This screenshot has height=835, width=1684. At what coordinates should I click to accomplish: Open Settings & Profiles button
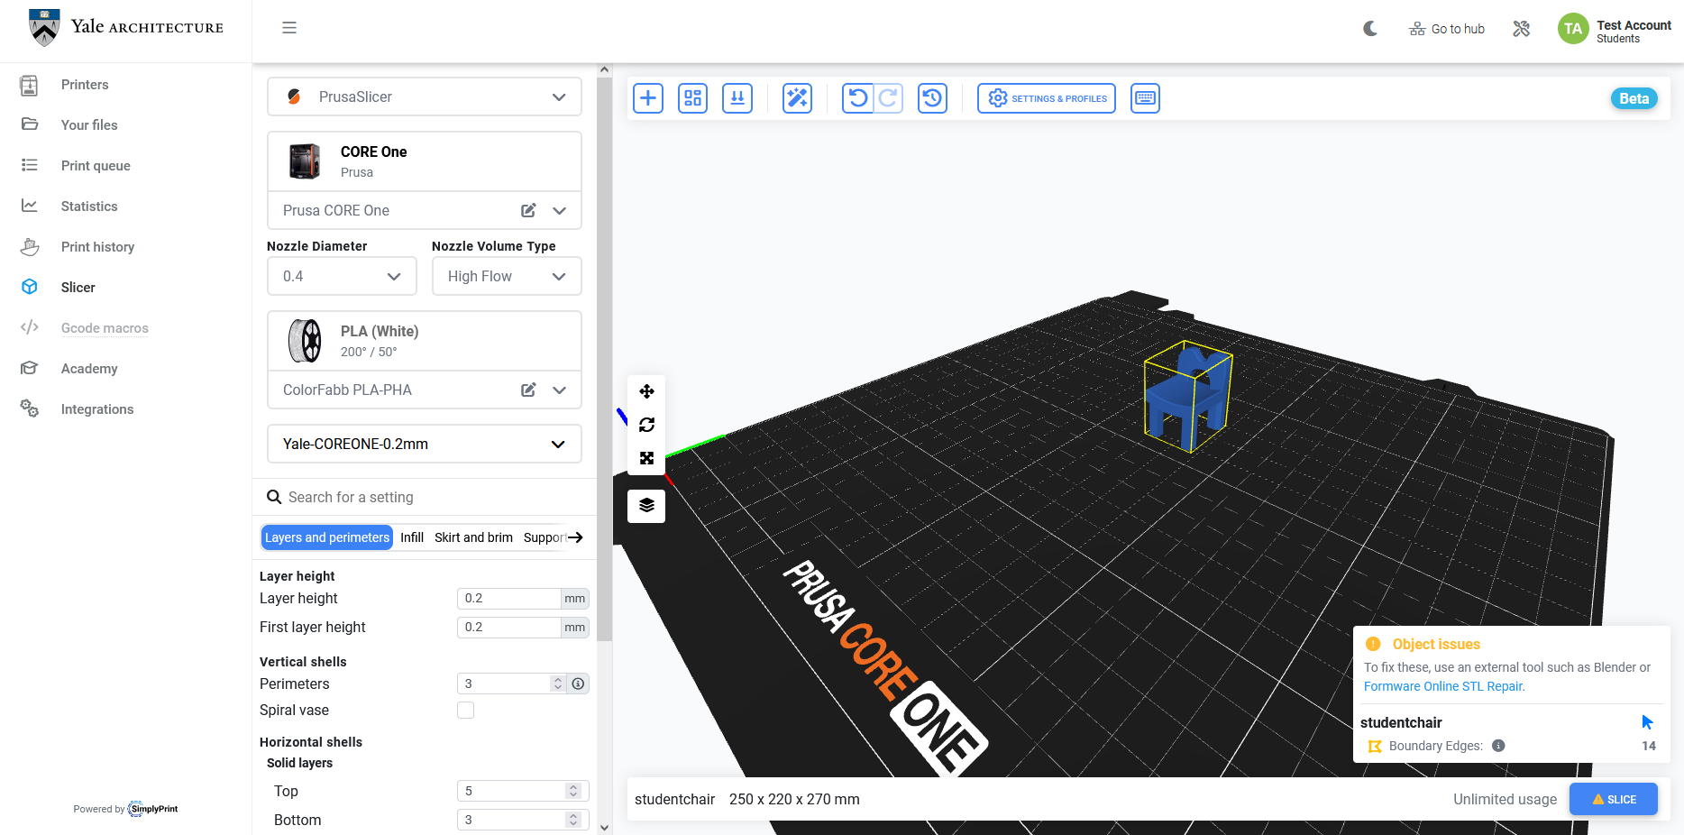click(1047, 98)
